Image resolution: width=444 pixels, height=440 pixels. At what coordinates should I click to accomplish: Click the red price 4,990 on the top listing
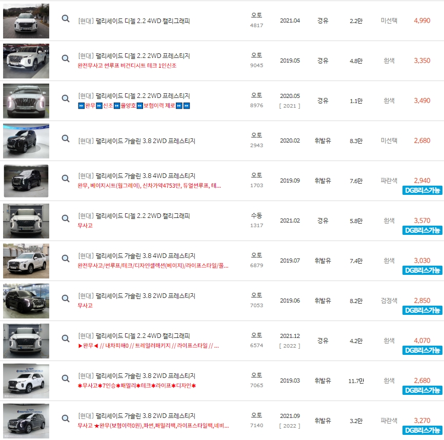coord(423,19)
